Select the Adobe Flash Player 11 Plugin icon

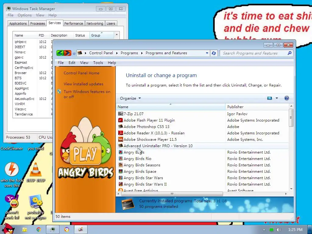(x=120, y=120)
